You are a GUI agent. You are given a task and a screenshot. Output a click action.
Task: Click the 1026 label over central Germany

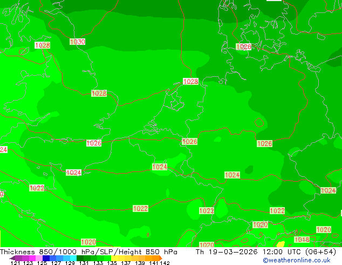tap(264, 143)
